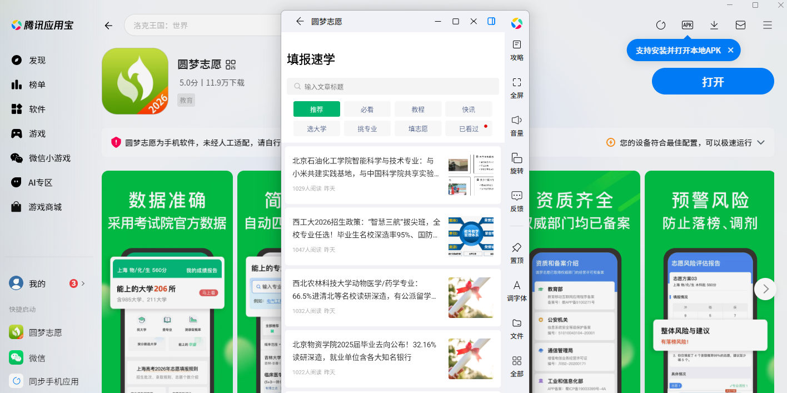Select the 挑专业 tab

(367, 128)
